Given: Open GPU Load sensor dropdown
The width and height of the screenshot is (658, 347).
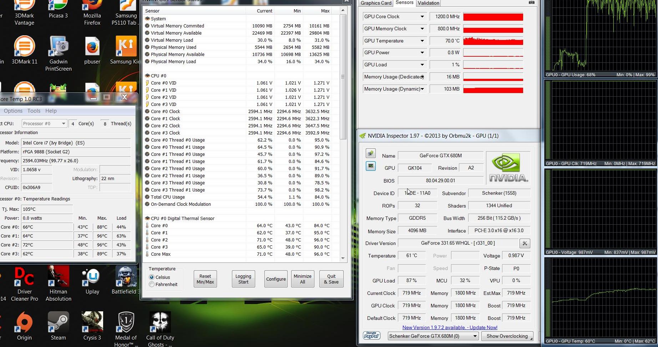Looking at the screenshot, I should (422, 65).
